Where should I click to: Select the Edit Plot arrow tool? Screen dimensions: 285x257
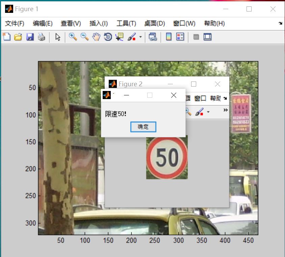[58, 37]
